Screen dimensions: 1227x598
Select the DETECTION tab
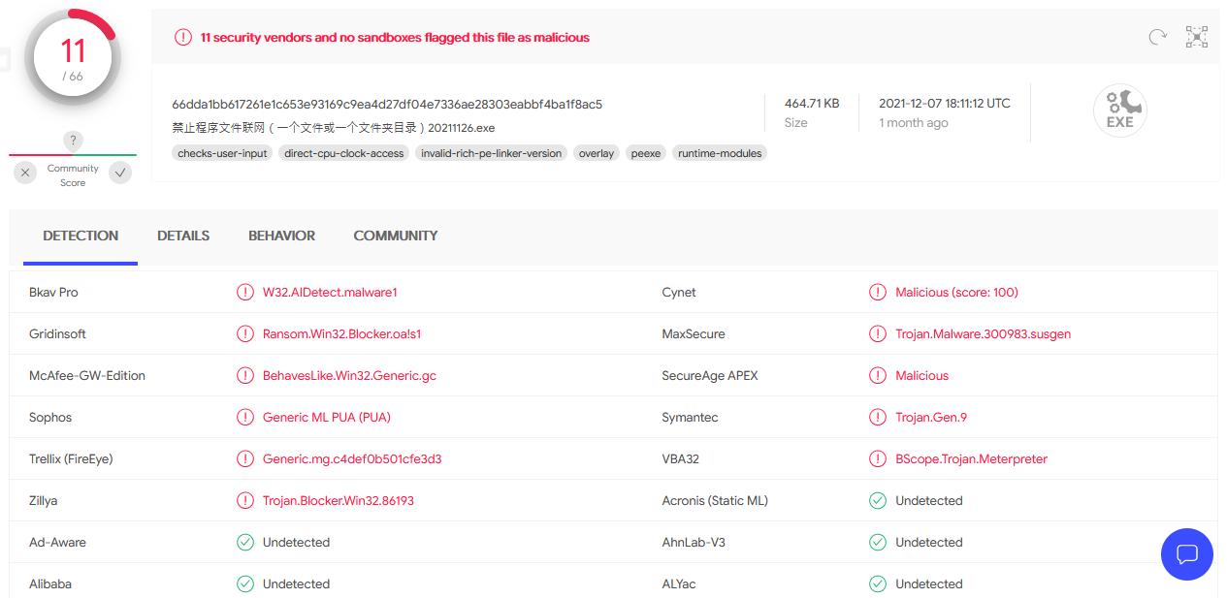coord(81,236)
